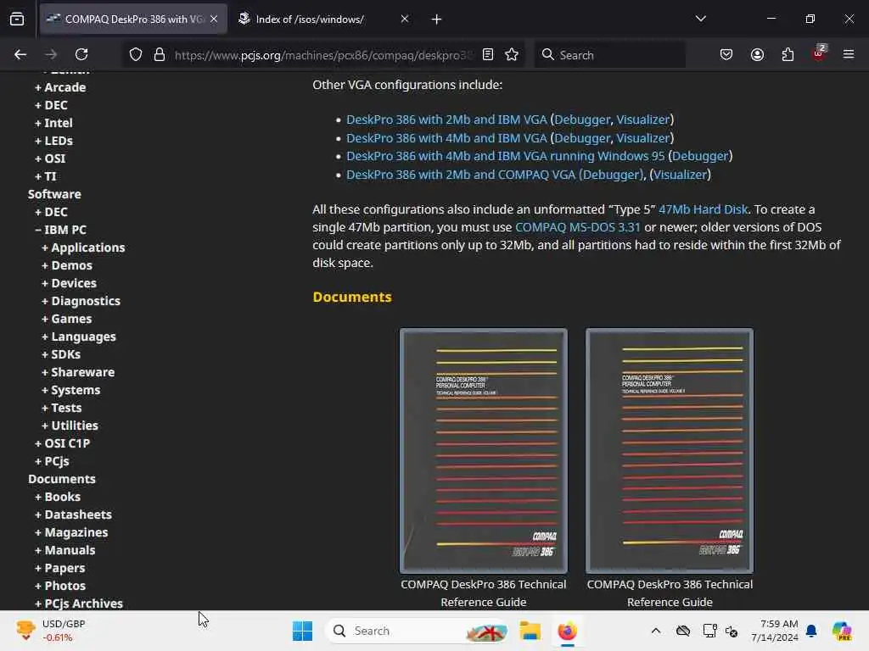List all tabs dropdown arrow
The width and height of the screenshot is (869, 651).
700,19
